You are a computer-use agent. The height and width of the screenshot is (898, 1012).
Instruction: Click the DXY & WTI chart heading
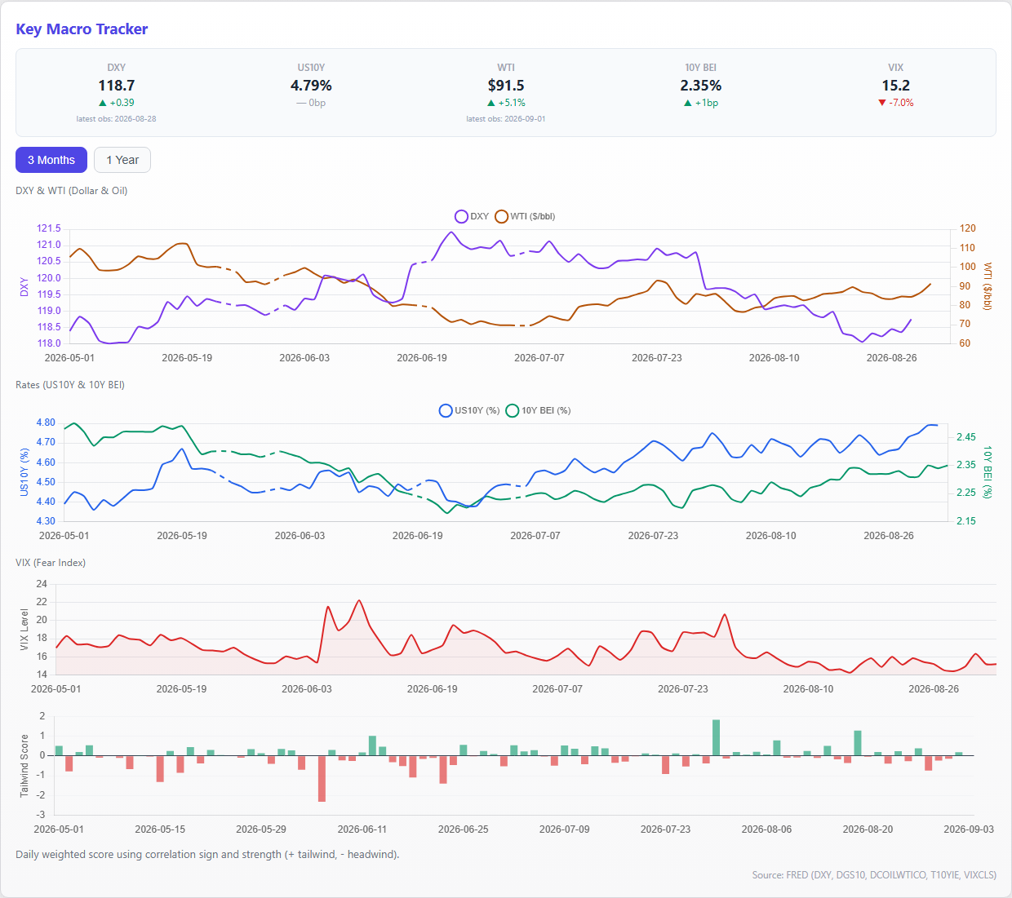coord(72,191)
